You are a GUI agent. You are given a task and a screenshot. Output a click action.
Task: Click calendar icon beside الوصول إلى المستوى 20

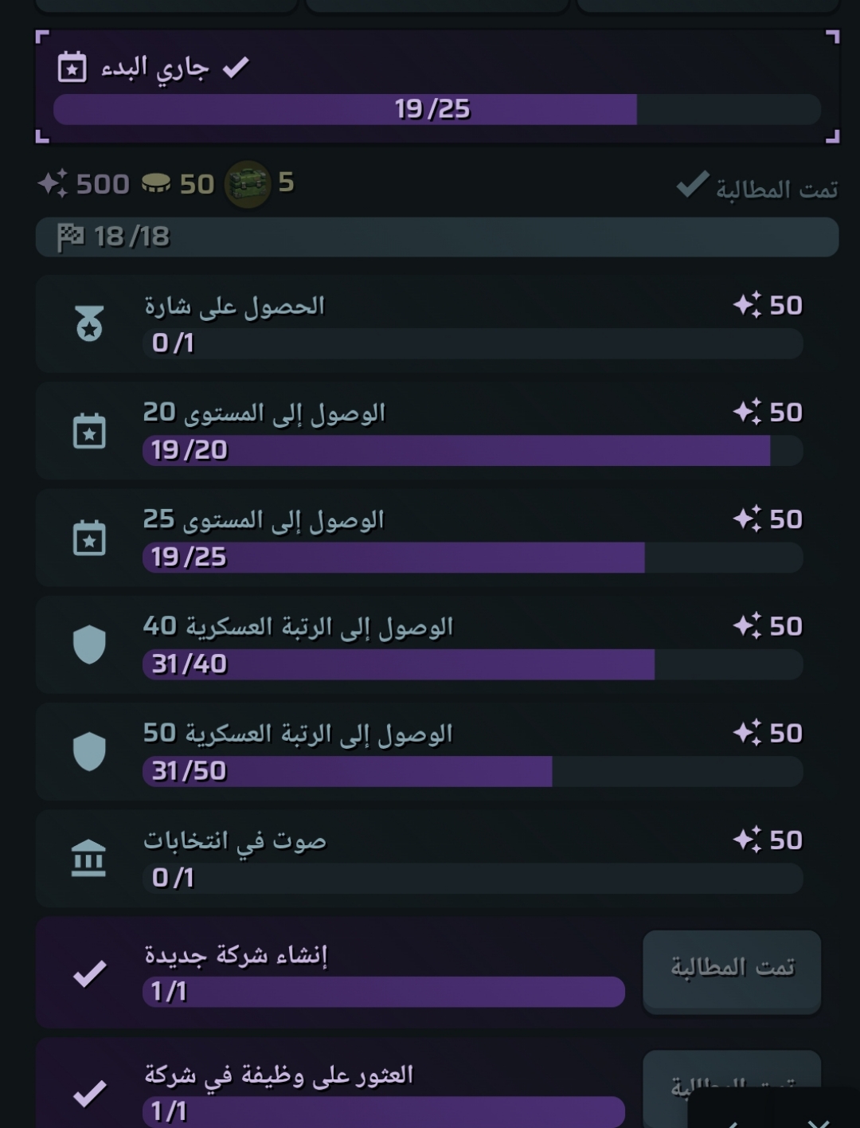point(89,431)
